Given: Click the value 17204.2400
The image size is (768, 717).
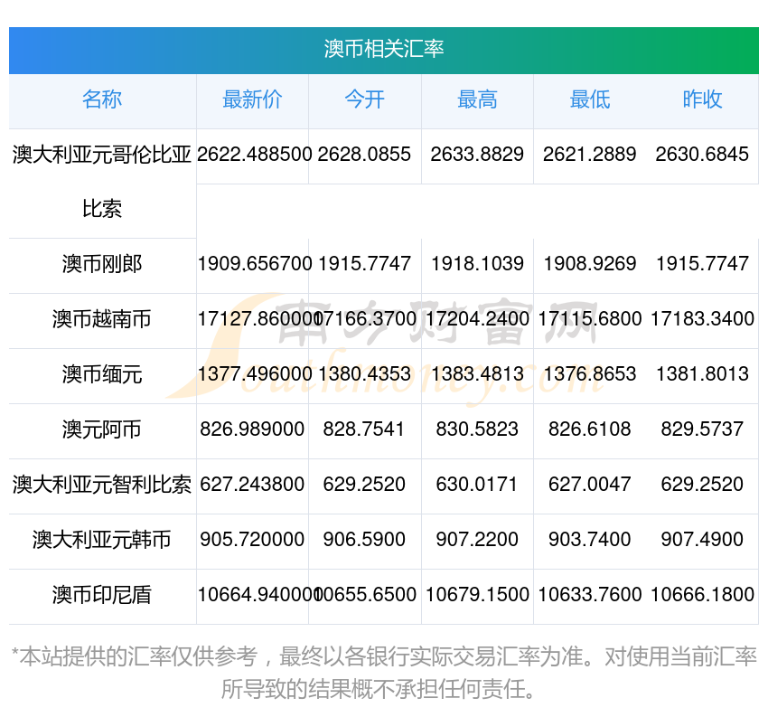Looking at the screenshot, I should pyautogui.click(x=478, y=319).
